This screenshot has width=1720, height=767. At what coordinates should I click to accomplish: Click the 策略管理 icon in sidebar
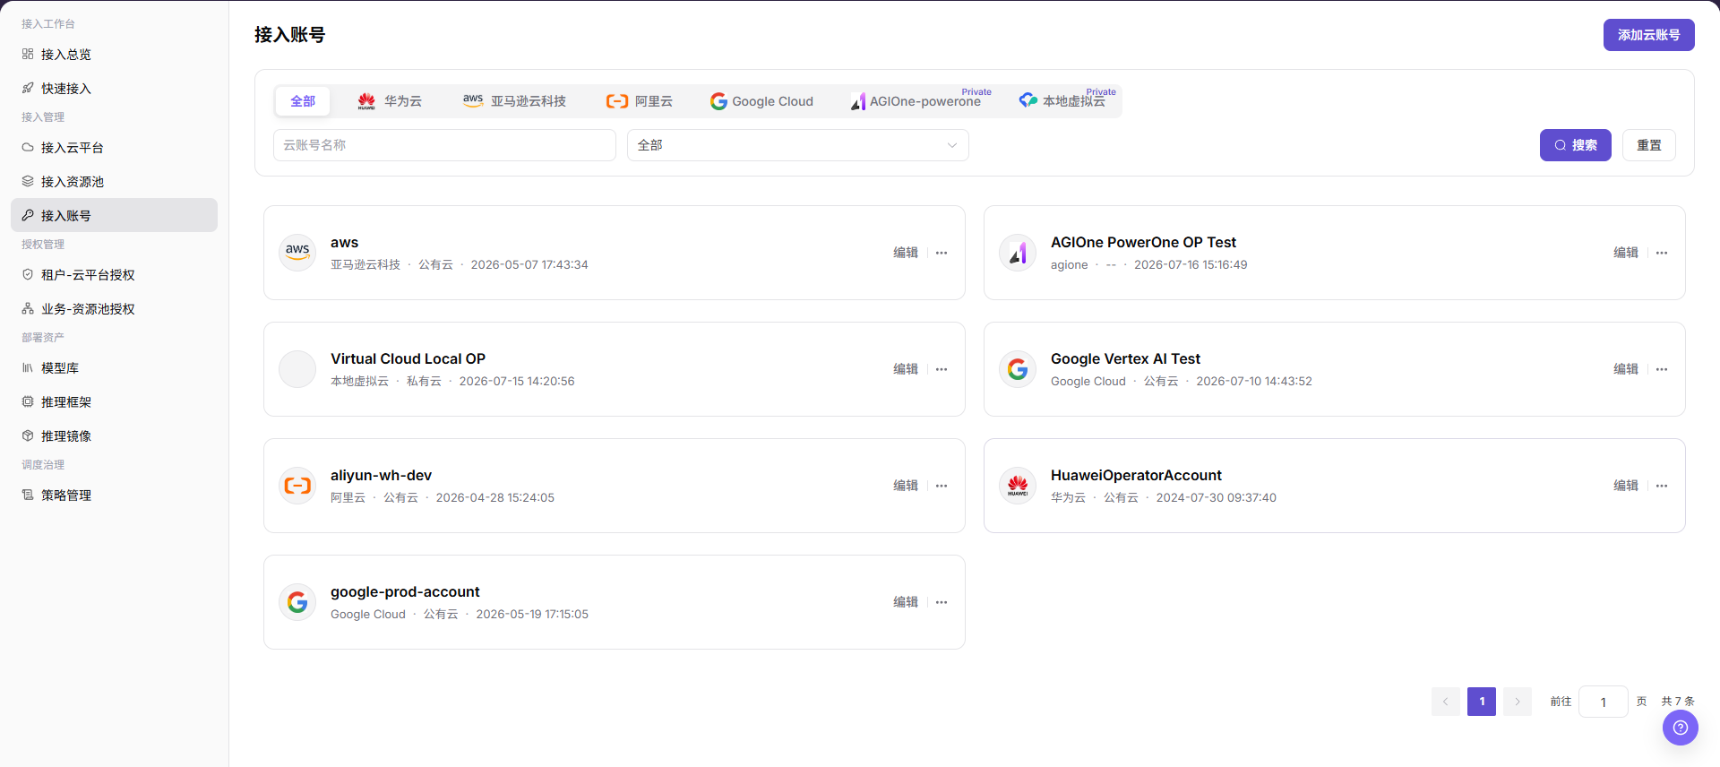[x=28, y=495]
